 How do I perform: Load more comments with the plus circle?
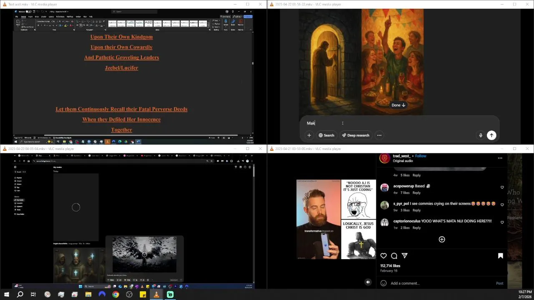tap(442, 239)
